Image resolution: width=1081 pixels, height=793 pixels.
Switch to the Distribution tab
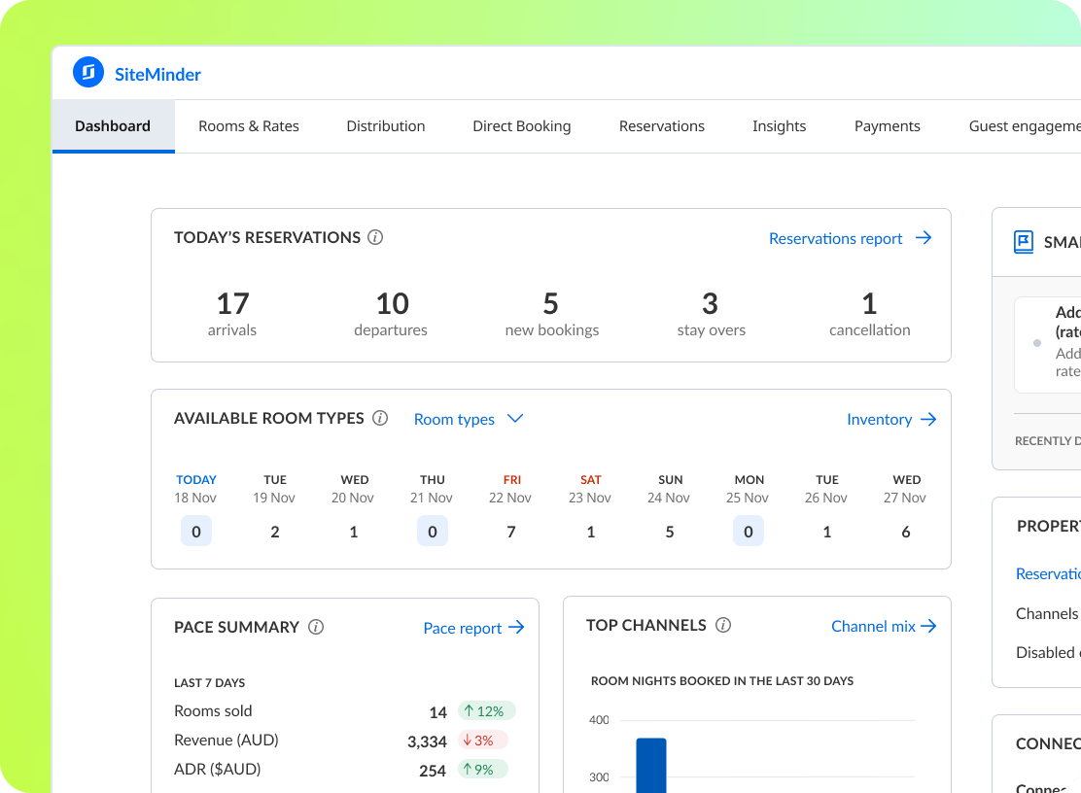[x=386, y=126]
